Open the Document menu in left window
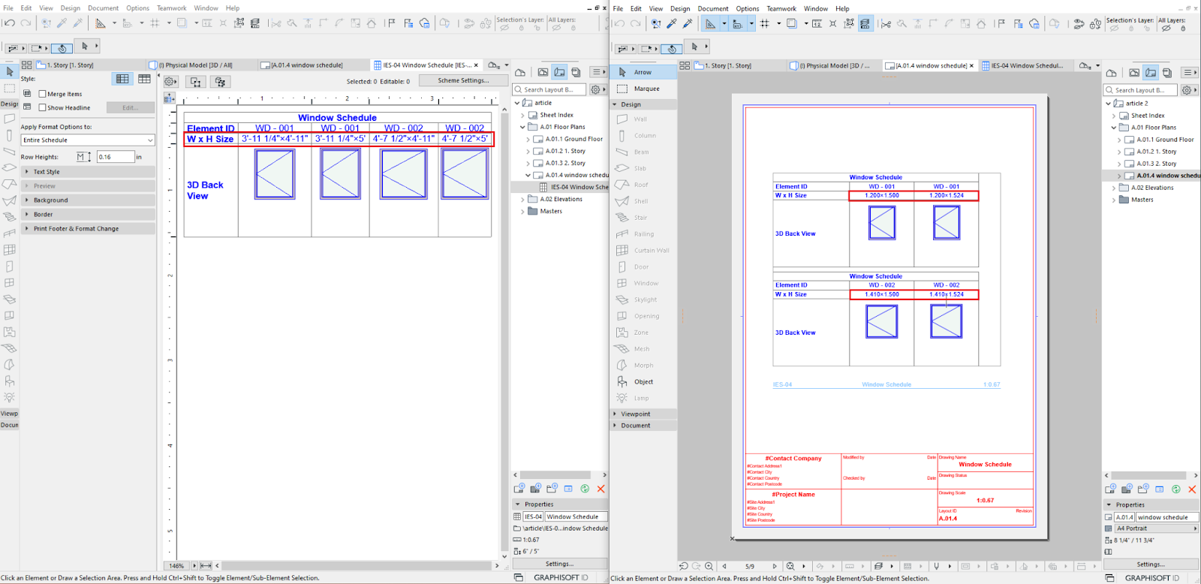Viewport: 1201px width, 584px height. pyautogui.click(x=104, y=8)
